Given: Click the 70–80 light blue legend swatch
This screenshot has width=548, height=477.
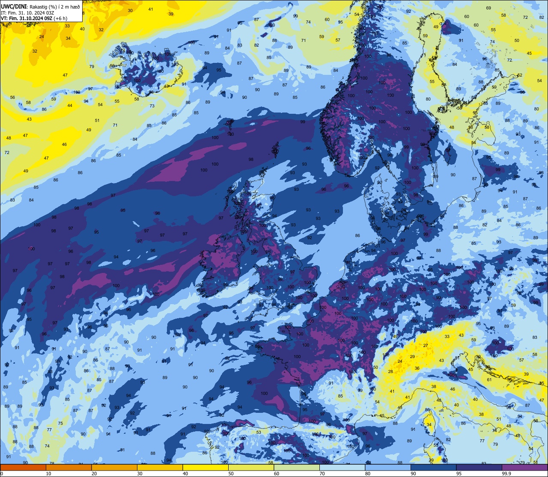Looking at the screenshot, I should pos(342,467).
